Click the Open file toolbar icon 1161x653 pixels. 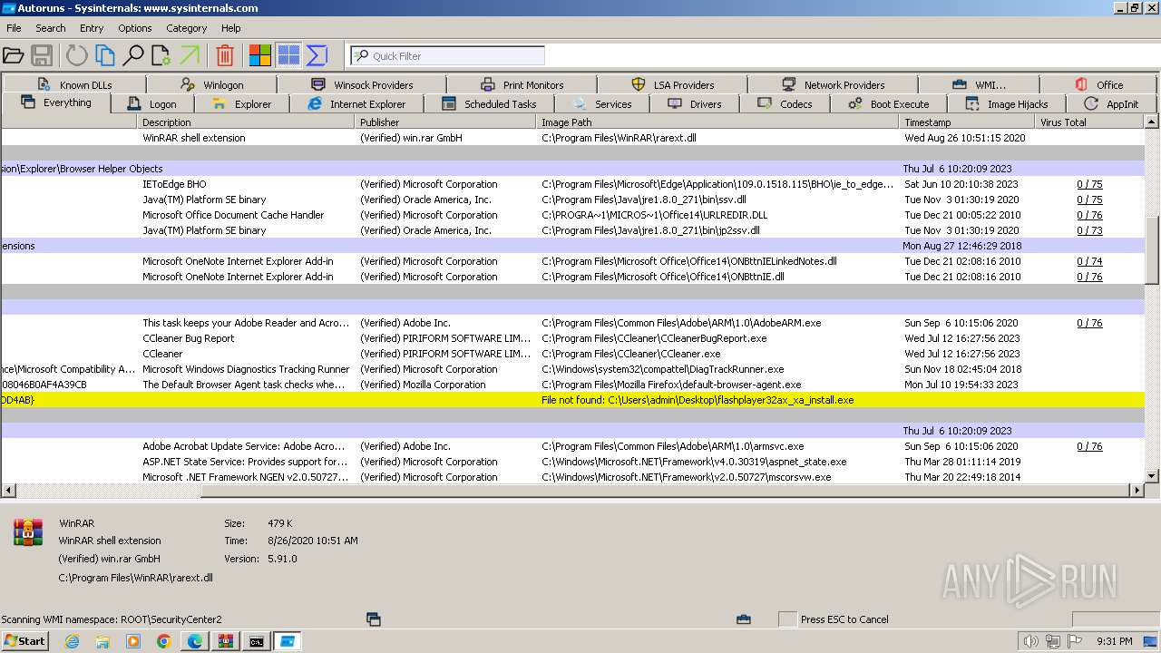click(x=14, y=55)
